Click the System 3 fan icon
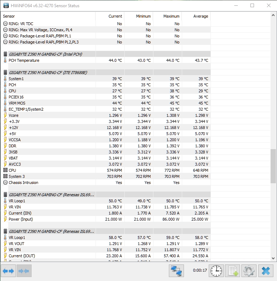The image size is (277, 281). point(5,176)
